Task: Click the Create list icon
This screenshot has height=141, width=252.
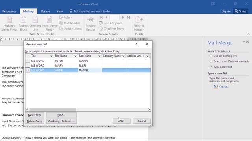Action: click(216, 87)
